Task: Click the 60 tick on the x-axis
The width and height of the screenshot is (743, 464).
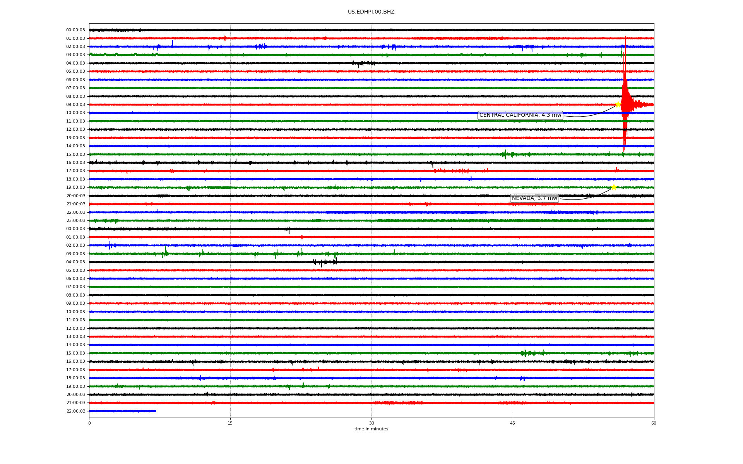Action: pos(654,423)
